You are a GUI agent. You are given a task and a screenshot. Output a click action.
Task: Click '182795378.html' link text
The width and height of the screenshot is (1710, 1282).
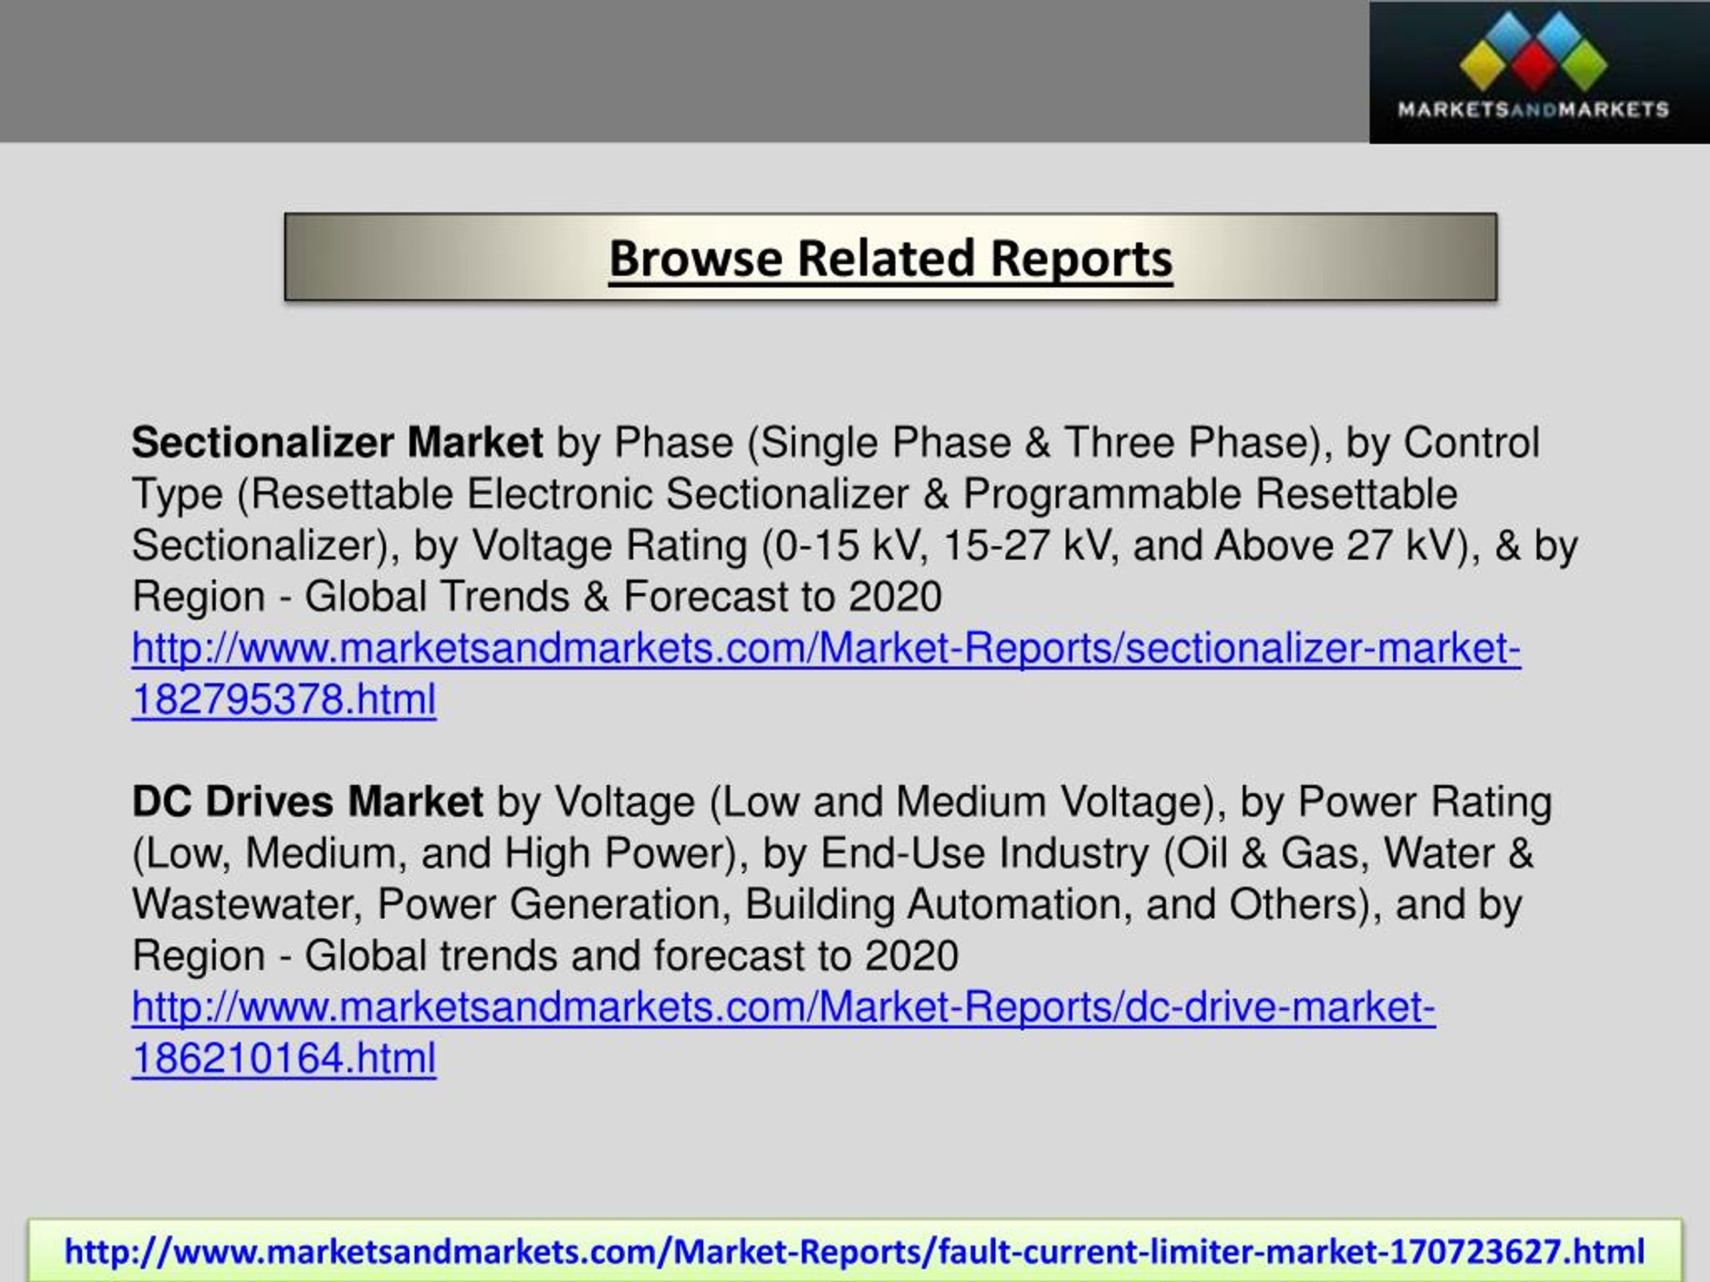(284, 699)
